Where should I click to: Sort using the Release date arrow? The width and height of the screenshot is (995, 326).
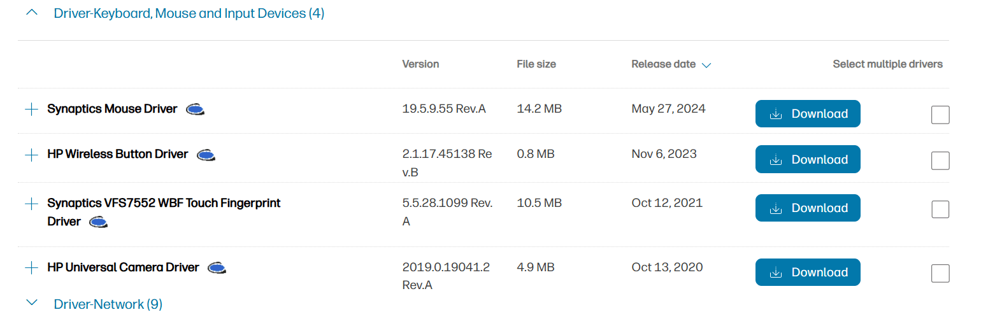click(x=706, y=65)
